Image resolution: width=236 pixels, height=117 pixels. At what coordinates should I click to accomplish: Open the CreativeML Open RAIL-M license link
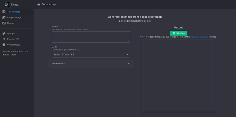200,37
